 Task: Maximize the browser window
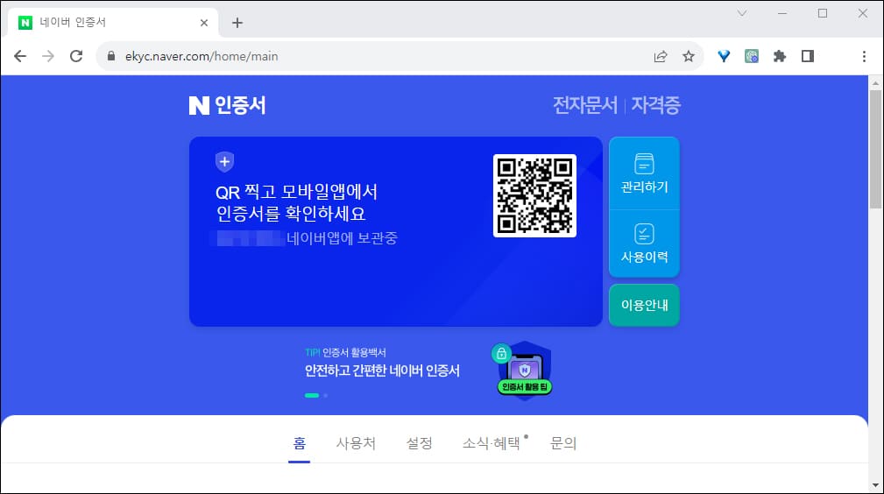(x=823, y=13)
